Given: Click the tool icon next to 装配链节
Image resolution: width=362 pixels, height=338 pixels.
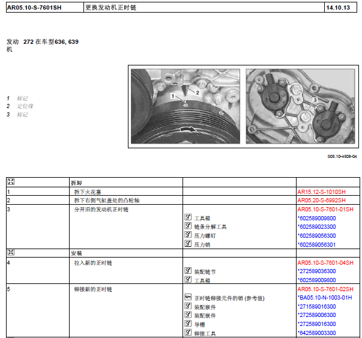Looking at the screenshot, I should coord(188,271).
